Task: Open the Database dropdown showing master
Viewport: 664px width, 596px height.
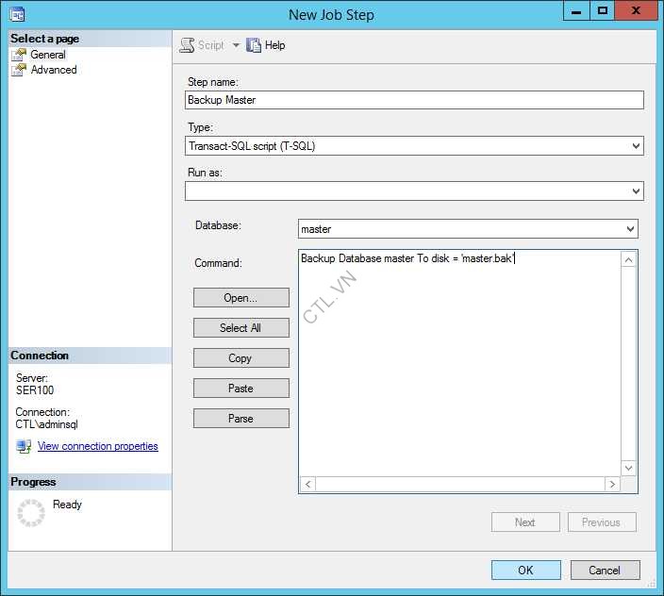Action: click(630, 229)
